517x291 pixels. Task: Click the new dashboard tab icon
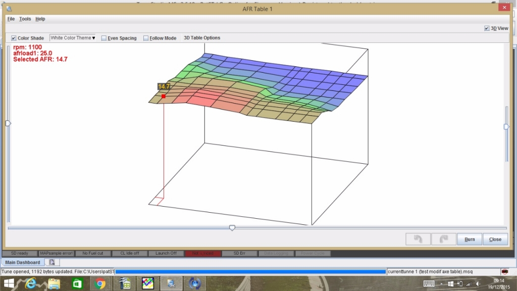(52, 262)
